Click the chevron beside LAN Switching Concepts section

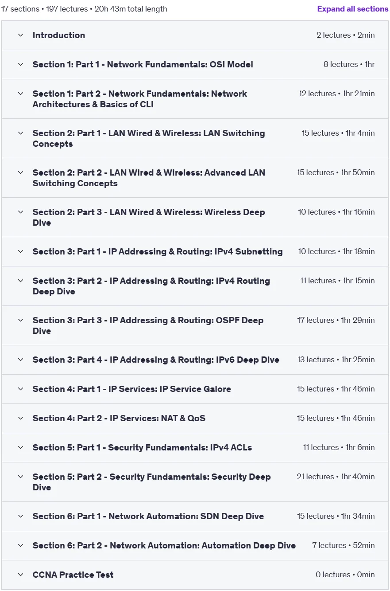(20, 133)
